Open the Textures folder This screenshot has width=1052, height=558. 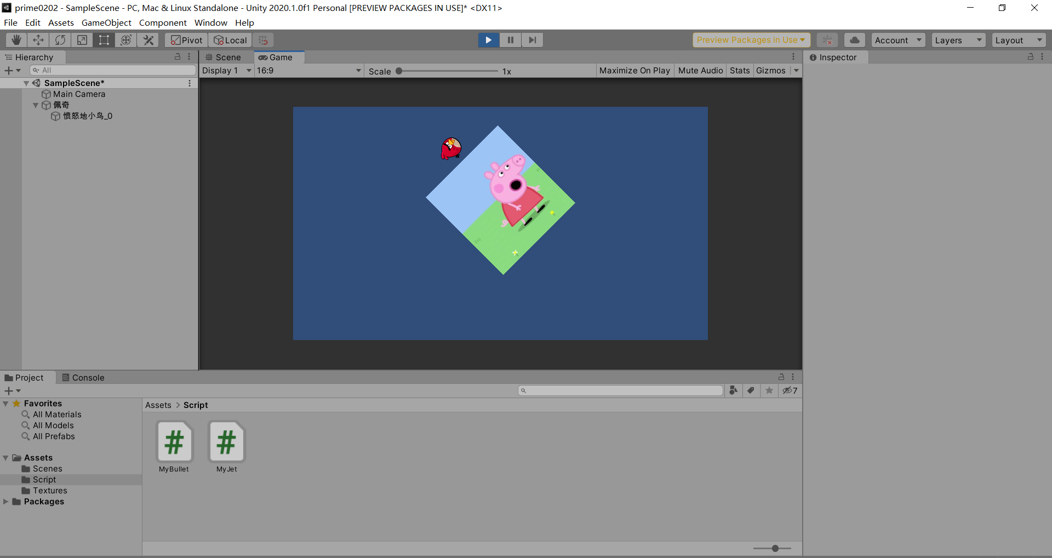pos(50,491)
